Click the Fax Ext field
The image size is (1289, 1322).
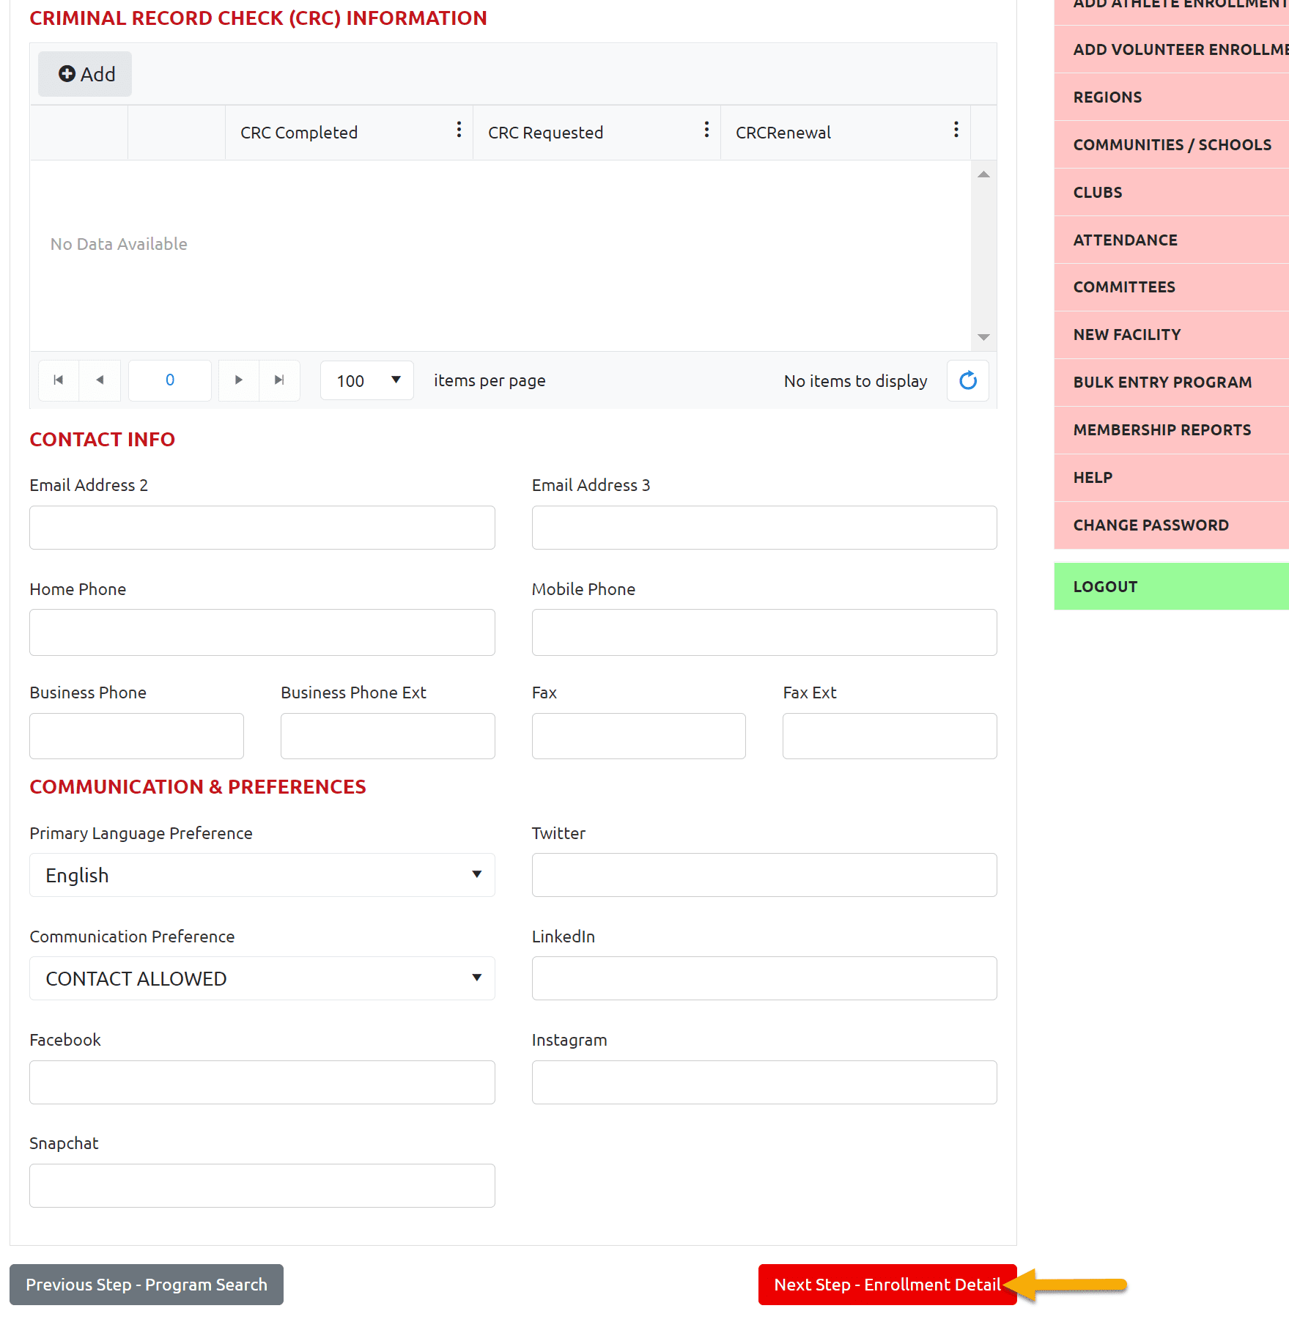click(890, 736)
